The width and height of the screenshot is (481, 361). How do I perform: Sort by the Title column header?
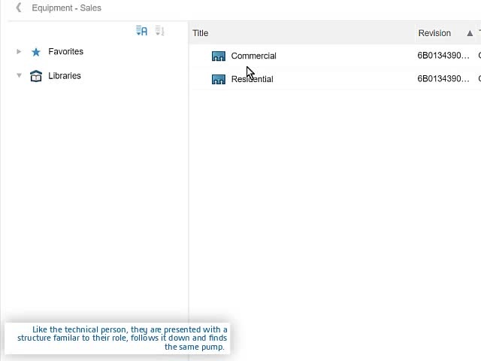click(x=201, y=33)
